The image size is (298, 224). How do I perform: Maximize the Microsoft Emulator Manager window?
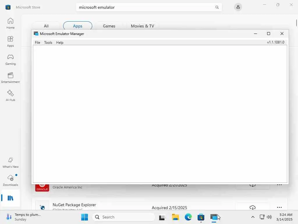(x=269, y=34)
